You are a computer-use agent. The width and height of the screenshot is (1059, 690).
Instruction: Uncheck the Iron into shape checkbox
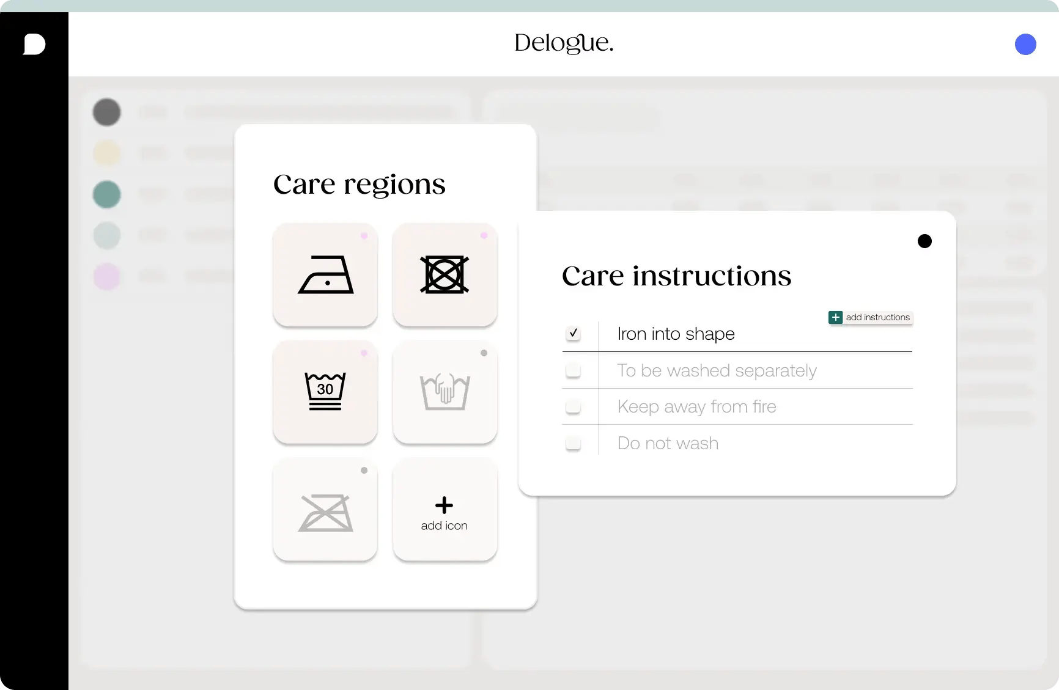click(573, 334)
